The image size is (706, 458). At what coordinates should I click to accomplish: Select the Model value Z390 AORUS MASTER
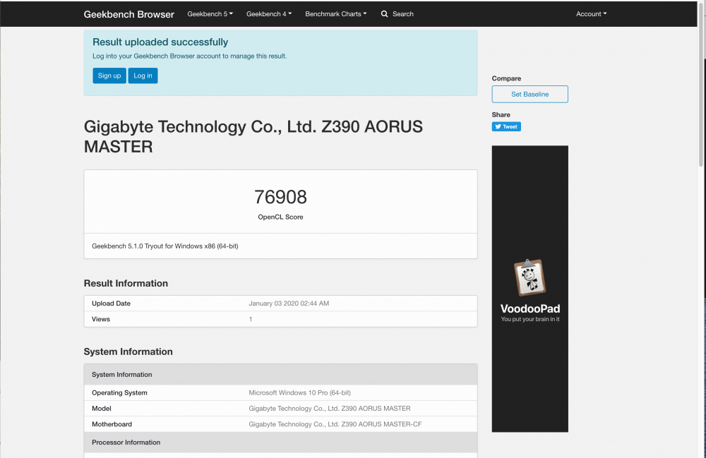click(330, 408)
